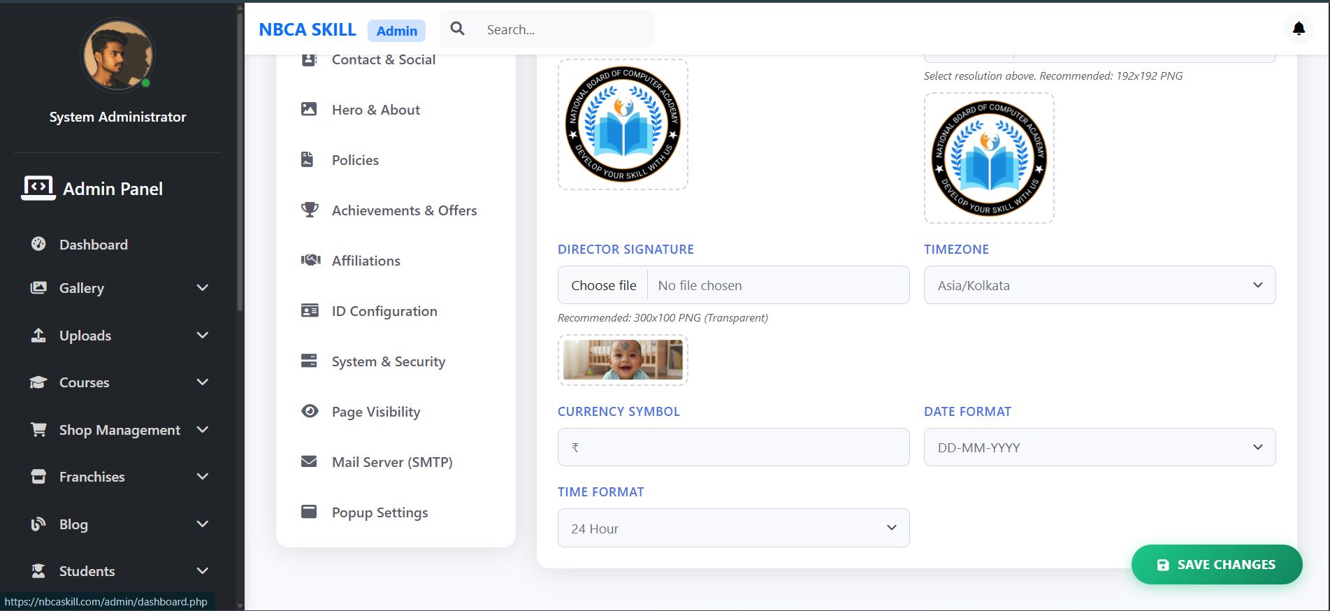Click the Shop Management cart icon
This screenshot has height=611, width=1330.
tap(38, 429)
